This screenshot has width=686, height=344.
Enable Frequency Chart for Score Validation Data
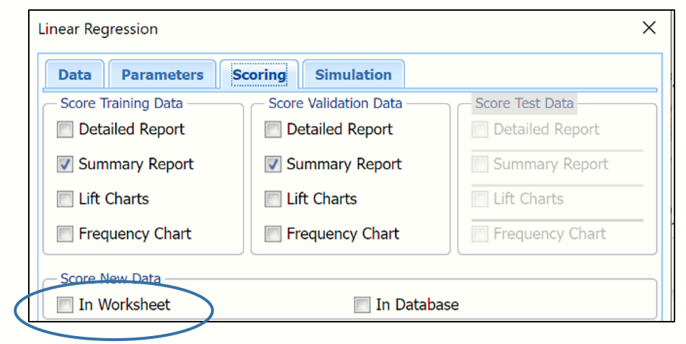tap(273, 234)
